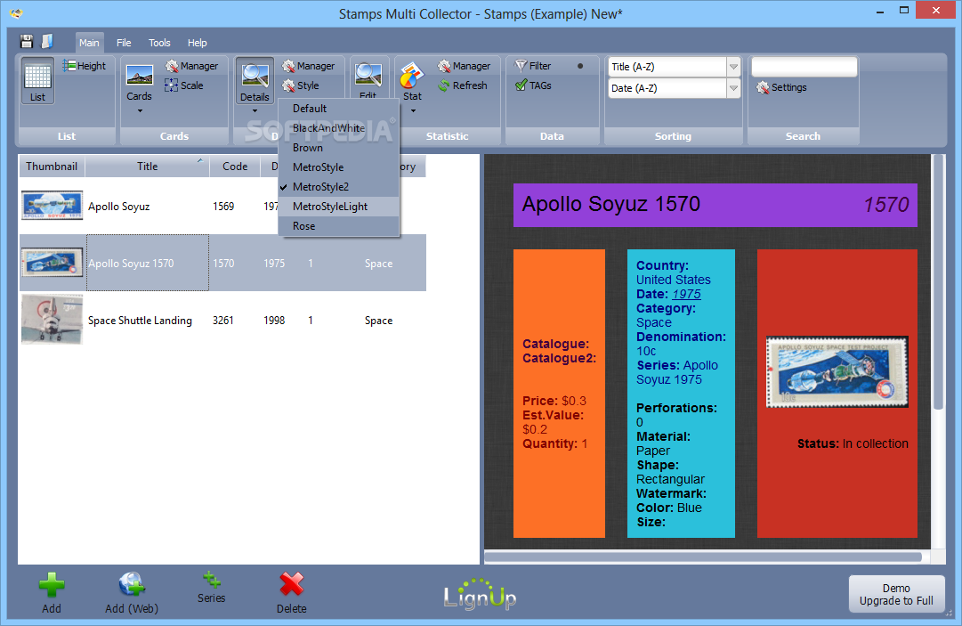
Task: Switch to List view
Action: click(37, 80)
